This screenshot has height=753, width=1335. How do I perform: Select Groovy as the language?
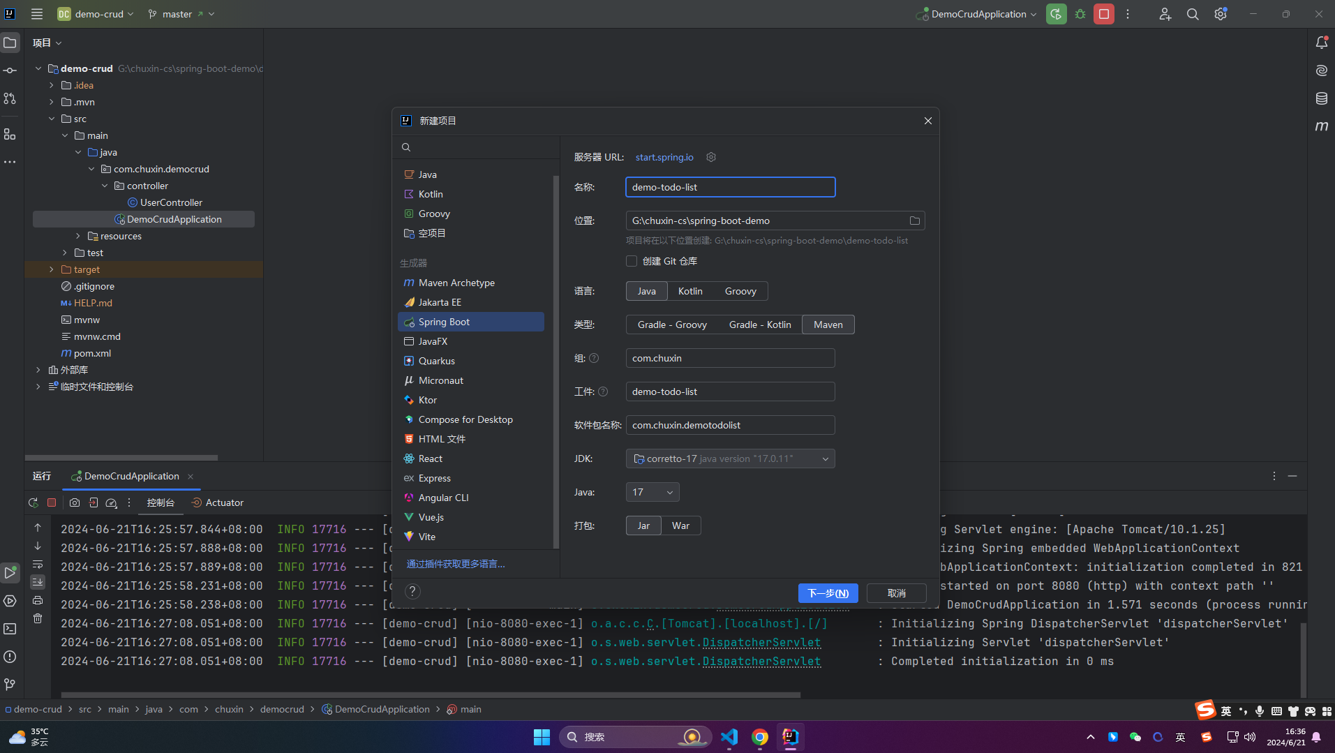[740, 291]
